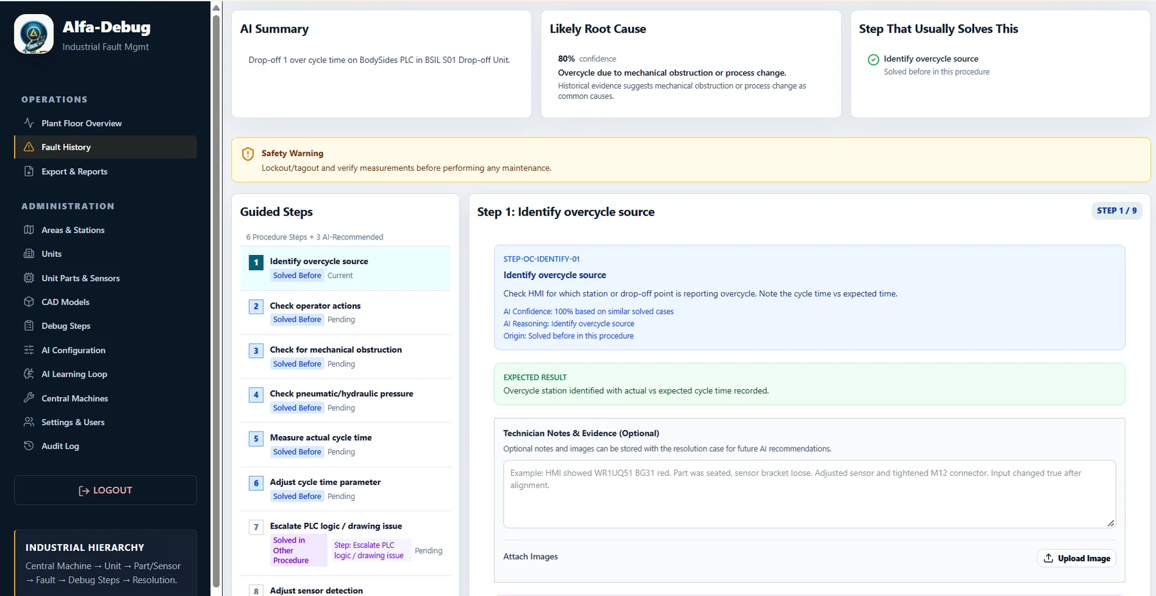Click the Debug Steps clipboard icon

pyautogui.click(x=29, y=326)
